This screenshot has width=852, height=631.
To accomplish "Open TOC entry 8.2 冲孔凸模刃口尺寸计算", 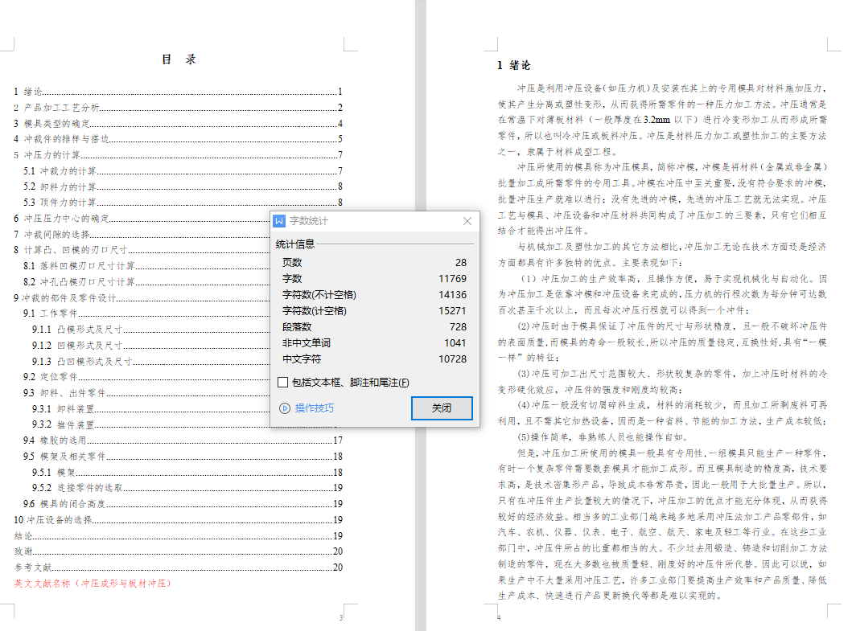I will click(x=146, y=282).
